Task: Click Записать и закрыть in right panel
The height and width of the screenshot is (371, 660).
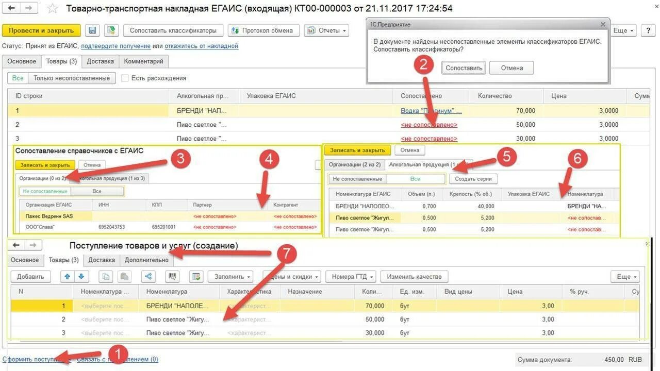Action: pos(357,150)
